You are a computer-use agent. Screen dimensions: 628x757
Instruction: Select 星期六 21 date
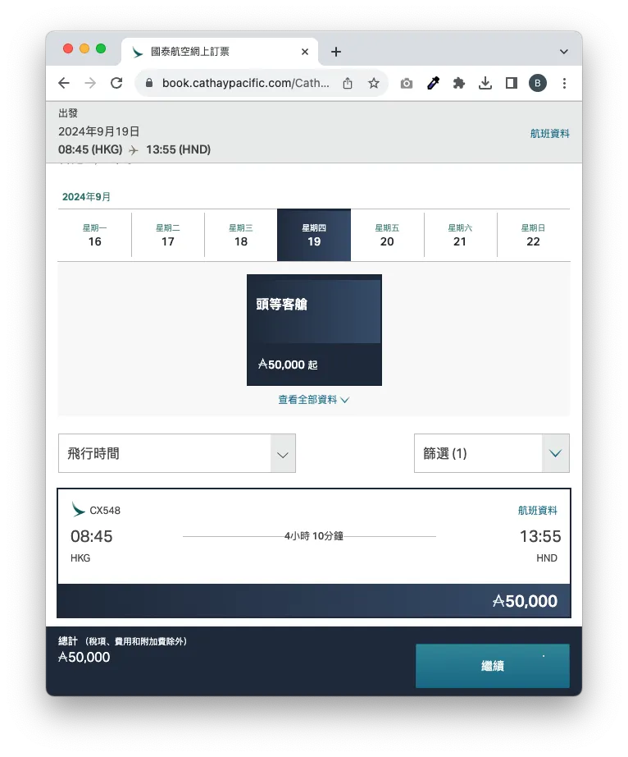click(x=460, y=235)
